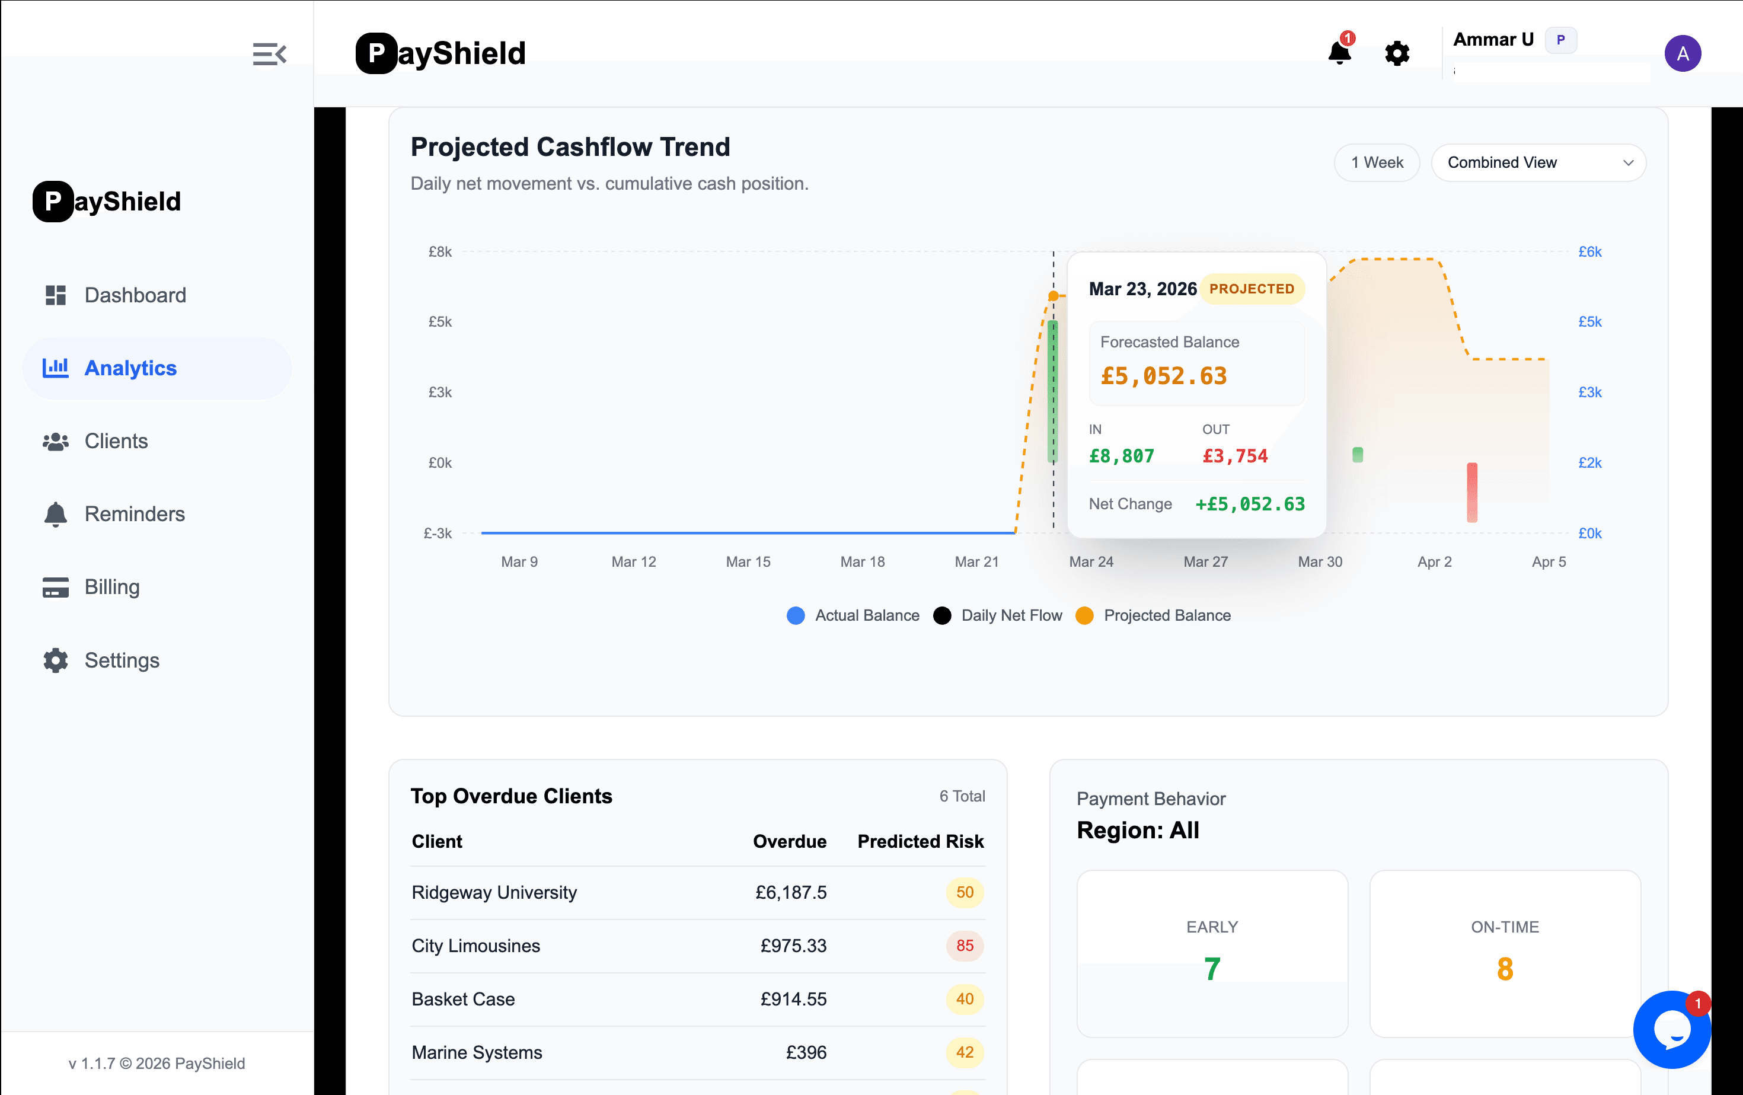Toggle the Actual Balance legend entry
Viewport: 1743px width, 1095px height.
pos(853,615)
